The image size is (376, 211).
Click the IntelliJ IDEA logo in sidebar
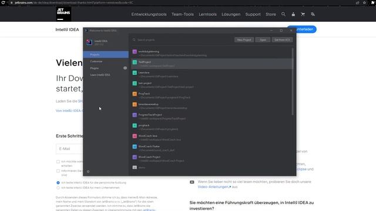point(89,42)
